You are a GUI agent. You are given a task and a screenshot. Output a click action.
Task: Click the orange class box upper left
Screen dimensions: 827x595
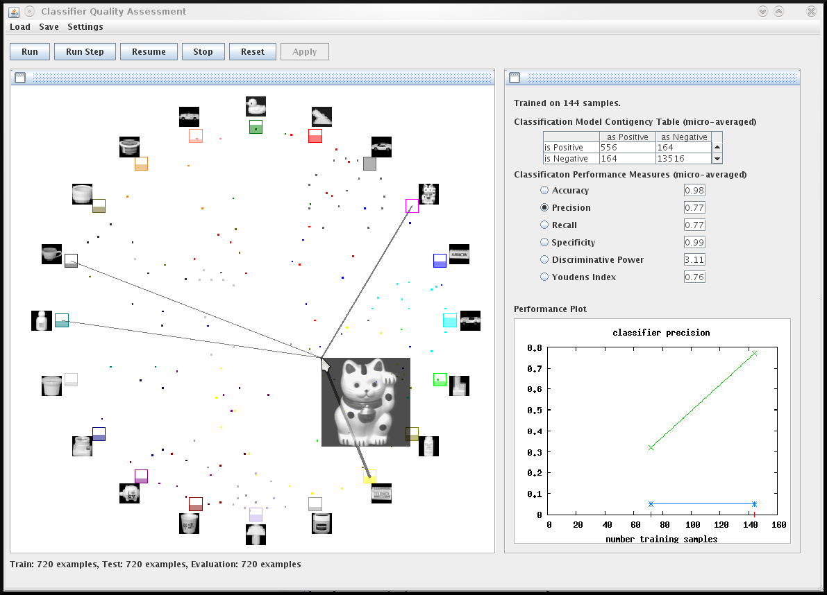pos(142,163)
